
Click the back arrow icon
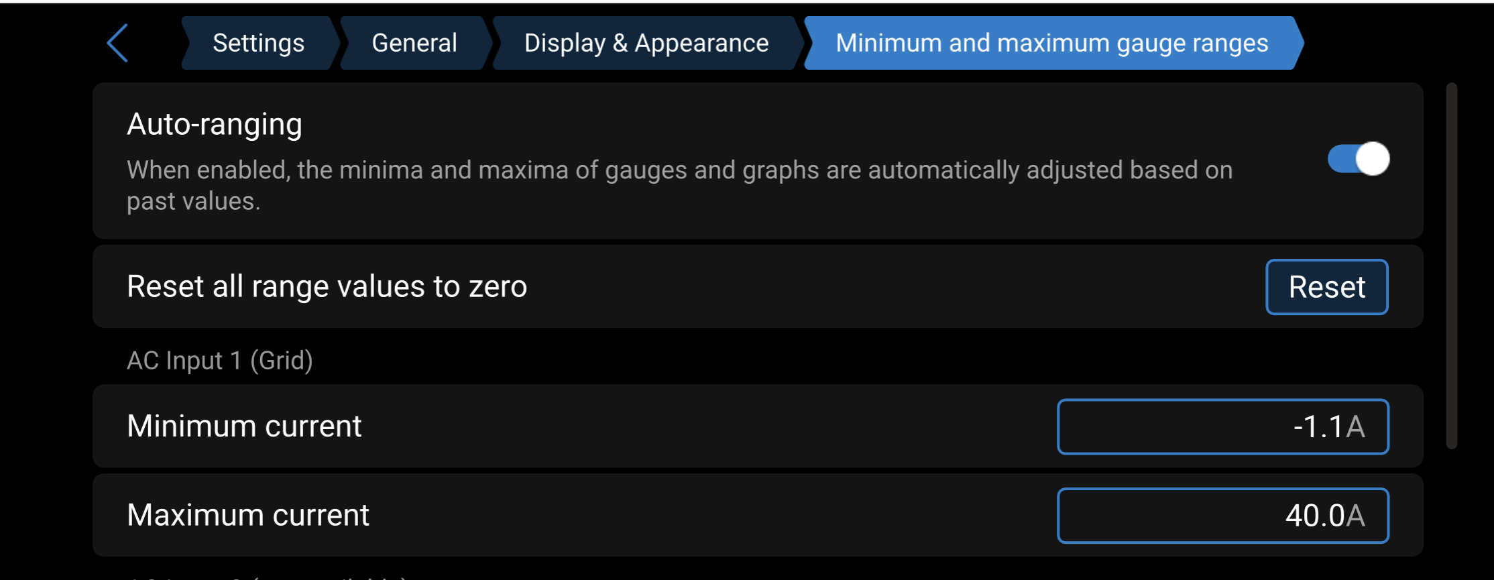pyautogui.click(x=117, y=44)
